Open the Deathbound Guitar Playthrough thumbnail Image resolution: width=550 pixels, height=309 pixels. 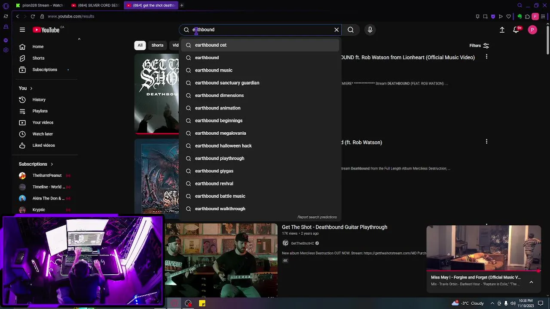click(x=221, y=261)
